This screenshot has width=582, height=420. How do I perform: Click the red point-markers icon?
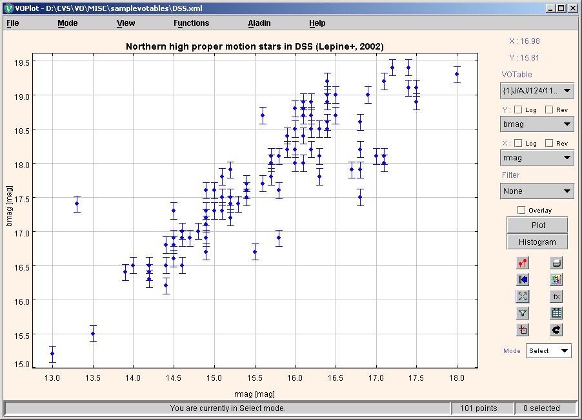pos(523,263)
